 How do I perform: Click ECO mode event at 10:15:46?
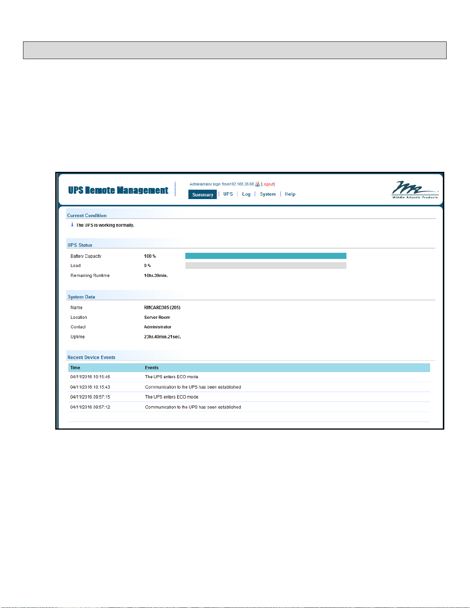(x=172, y=377)
